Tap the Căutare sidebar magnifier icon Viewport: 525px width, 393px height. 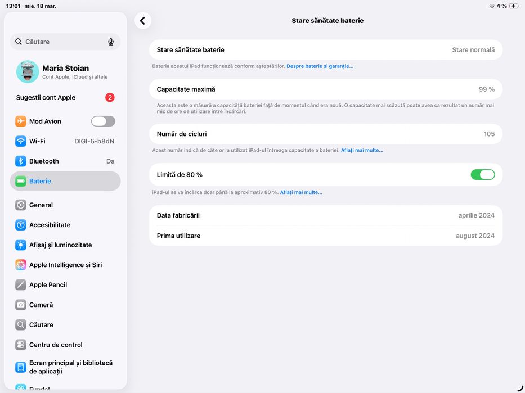tap(21, 325)
